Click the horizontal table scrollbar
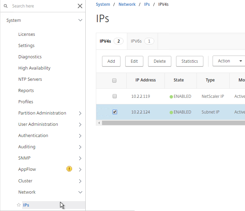This screenshot has height=211, width=245. coord(173,123)
